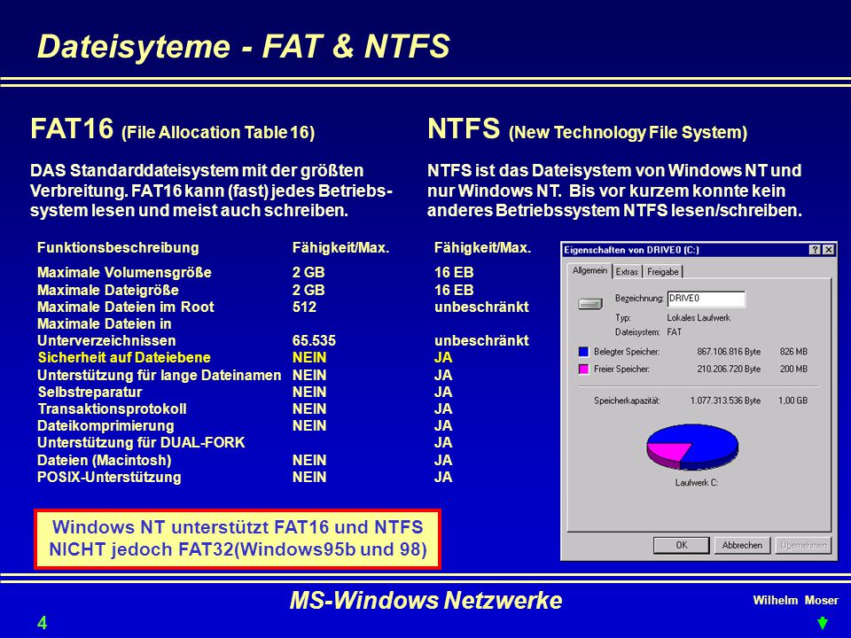851x638 pixels.
Task: Click the Maximale Dateien im Root label
Action: click(125, 307)
